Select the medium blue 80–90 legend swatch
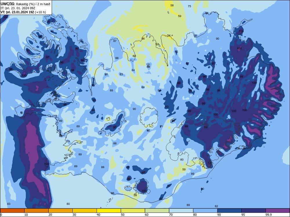 click(205, 211)
